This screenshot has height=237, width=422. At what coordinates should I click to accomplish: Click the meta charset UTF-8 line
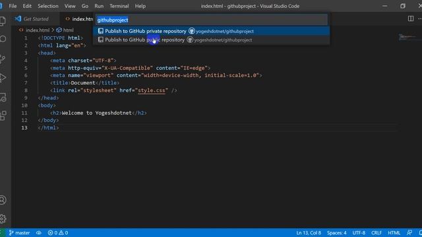[83, 61]
